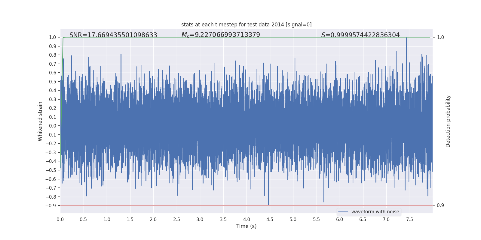This screenshot has height=240, width=481.
Task: Click the Whitened strain tick label −0.2
Action: coord(51,144)
